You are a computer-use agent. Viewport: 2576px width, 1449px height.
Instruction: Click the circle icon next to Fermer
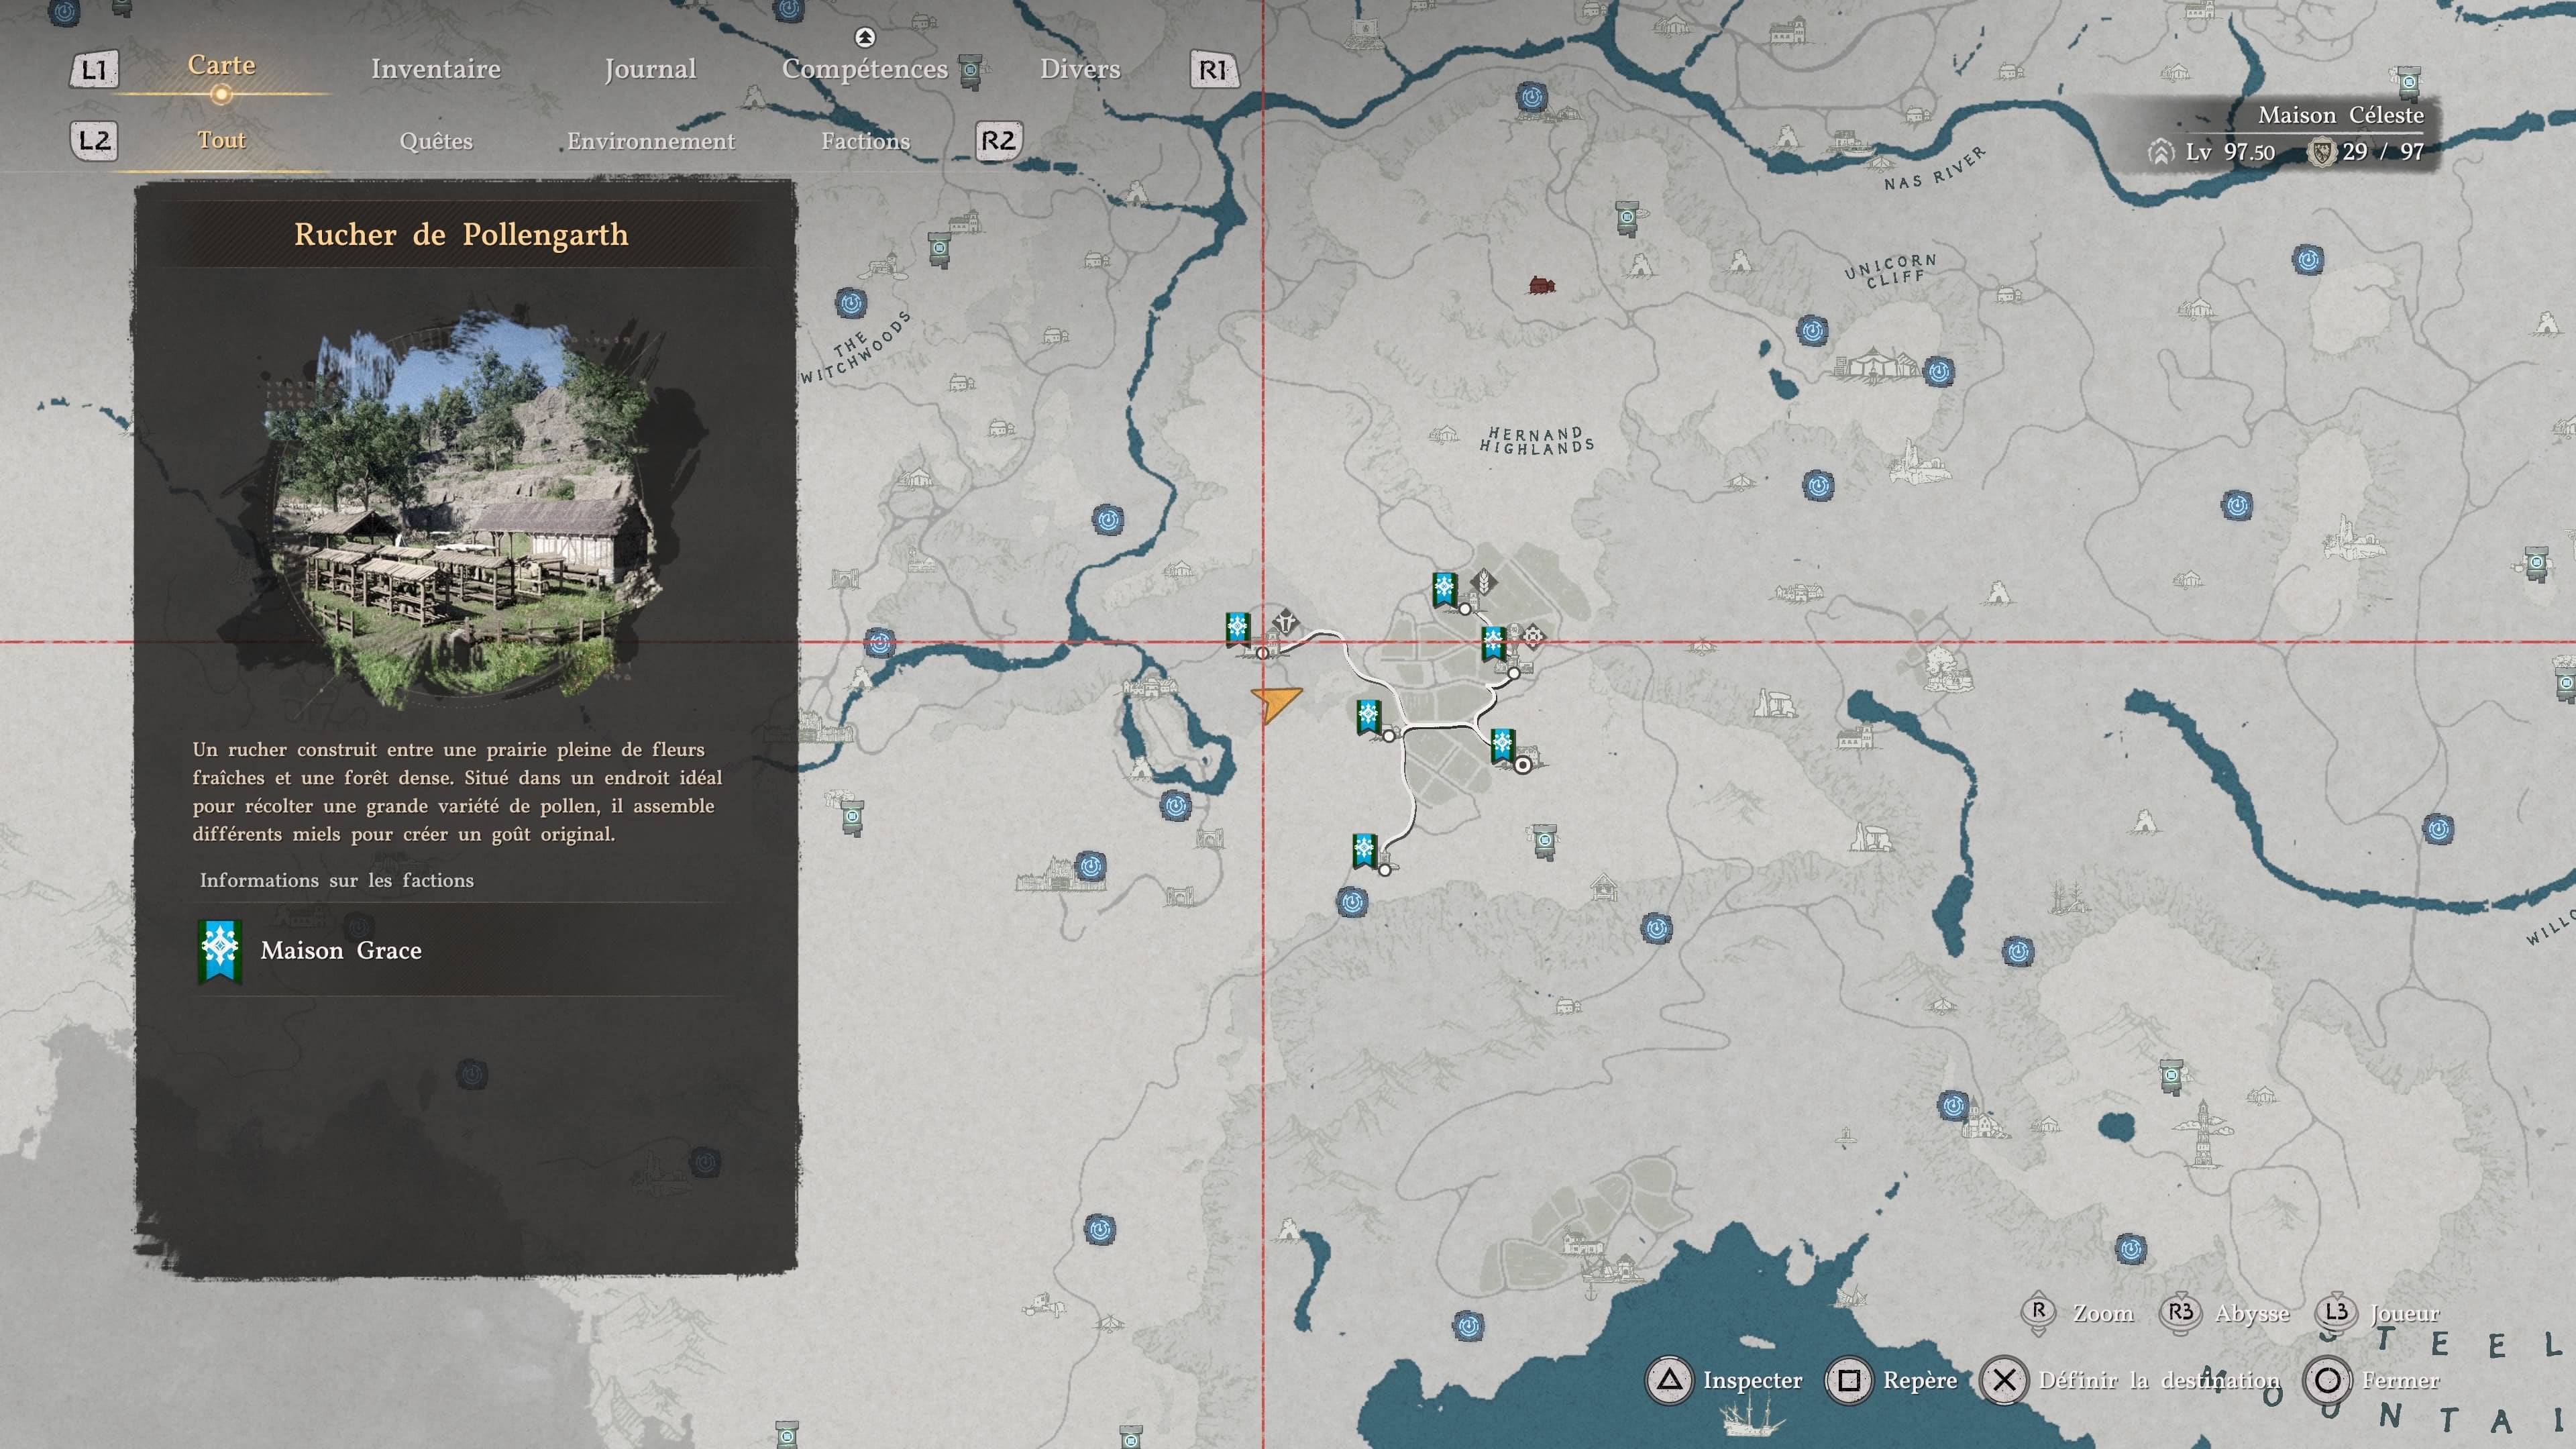[2327, 1381]
